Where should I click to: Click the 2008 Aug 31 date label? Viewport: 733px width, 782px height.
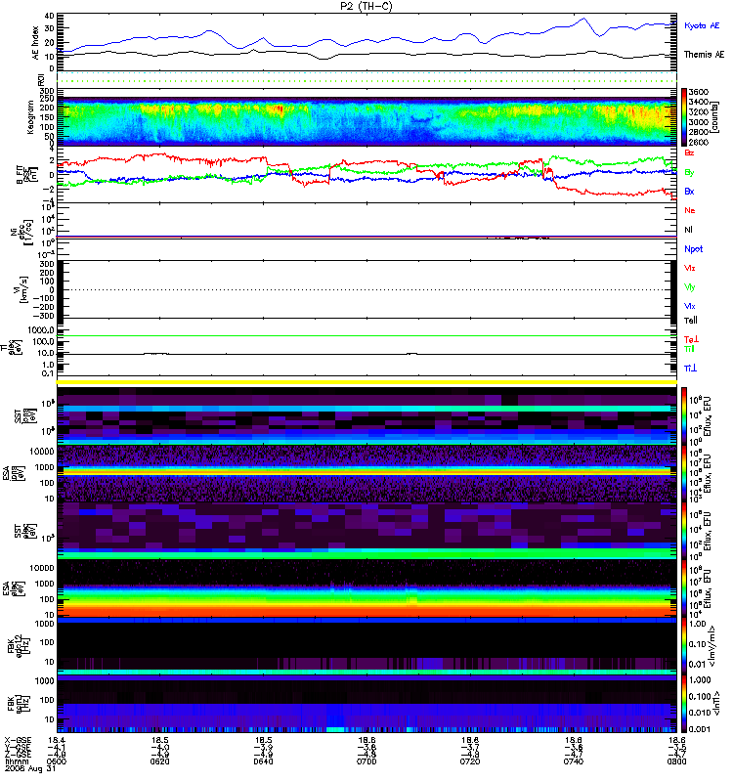30,768
